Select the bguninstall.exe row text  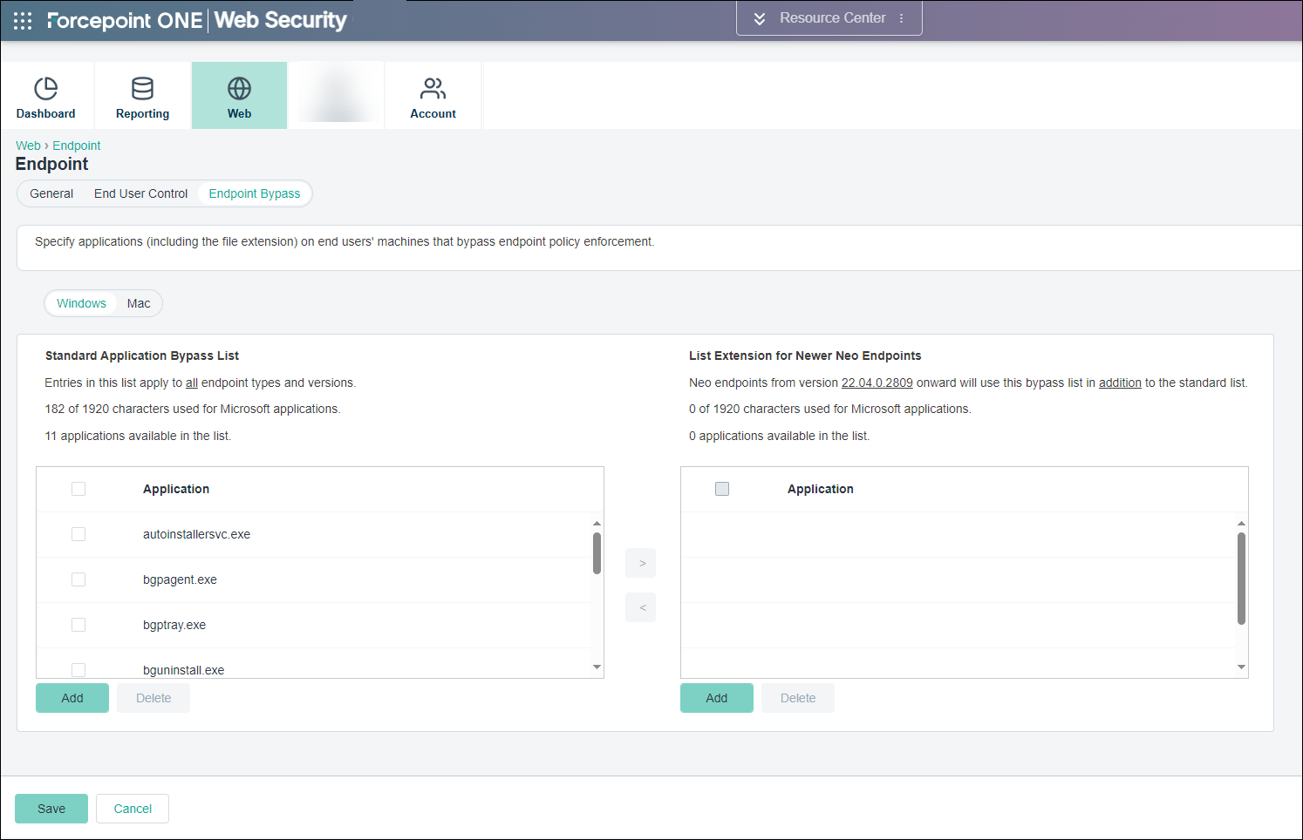(x=183, y=670)
